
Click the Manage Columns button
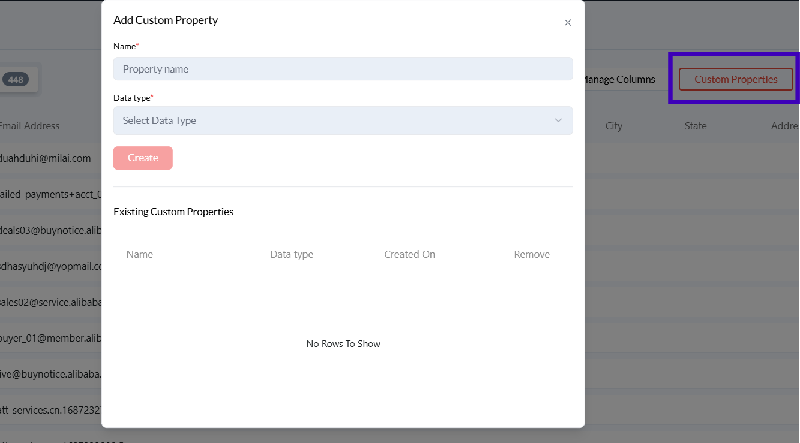point(619,79)
